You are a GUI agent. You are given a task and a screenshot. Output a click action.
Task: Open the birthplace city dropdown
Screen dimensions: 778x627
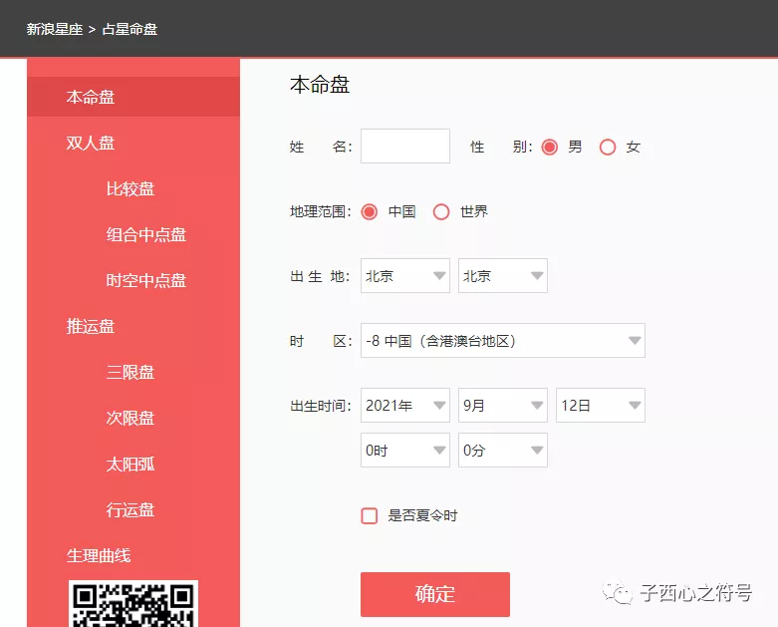[503, 275]
